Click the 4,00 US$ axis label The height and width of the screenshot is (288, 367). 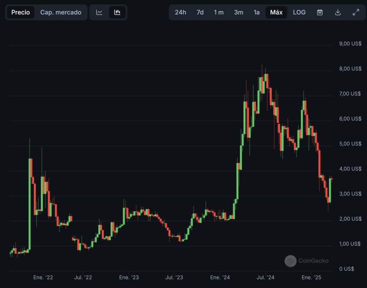(x=350, y=169)
